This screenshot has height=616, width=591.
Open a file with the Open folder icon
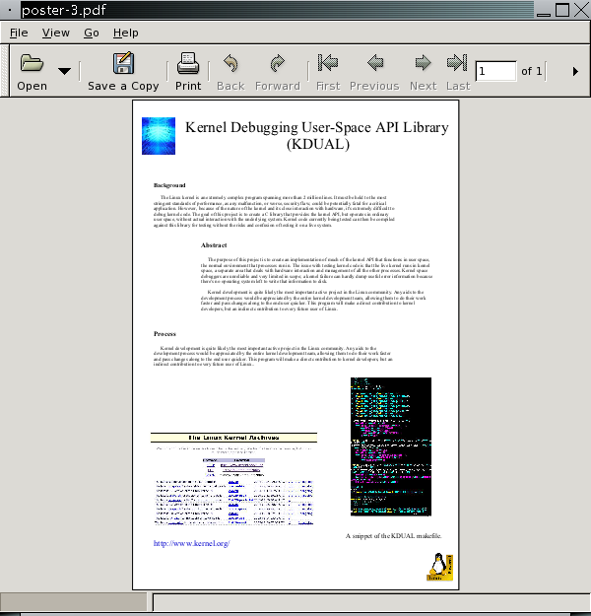(x=32, y=63)
